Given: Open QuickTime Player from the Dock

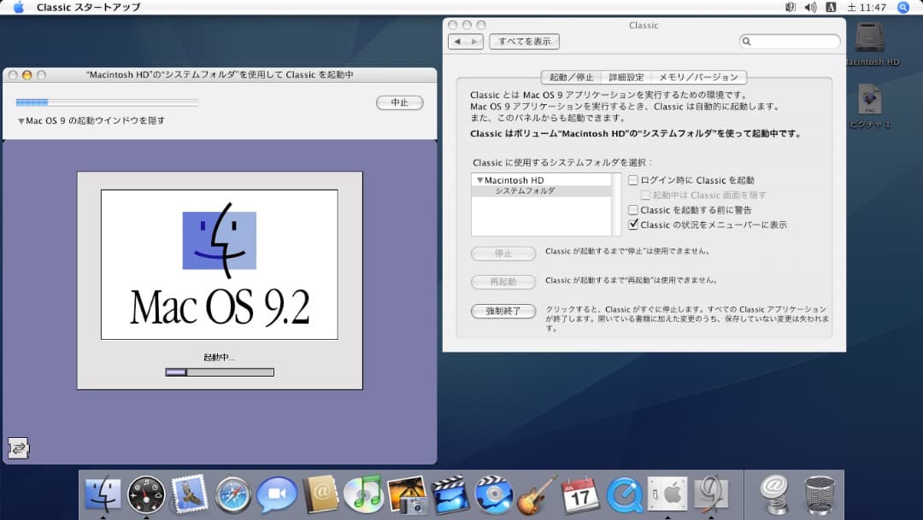Looking at the screenshot, I should (624, 494).
